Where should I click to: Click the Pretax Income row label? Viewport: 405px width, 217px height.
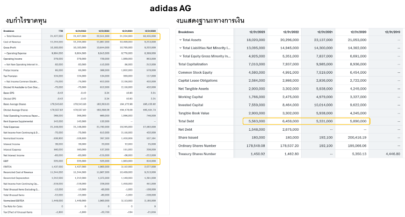(x=11, y=70)
